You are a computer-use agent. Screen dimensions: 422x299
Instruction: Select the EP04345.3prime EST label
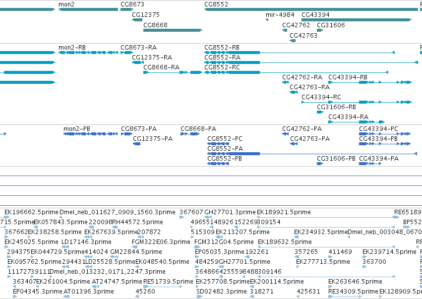pyautogui.click(x=38, y=292)
